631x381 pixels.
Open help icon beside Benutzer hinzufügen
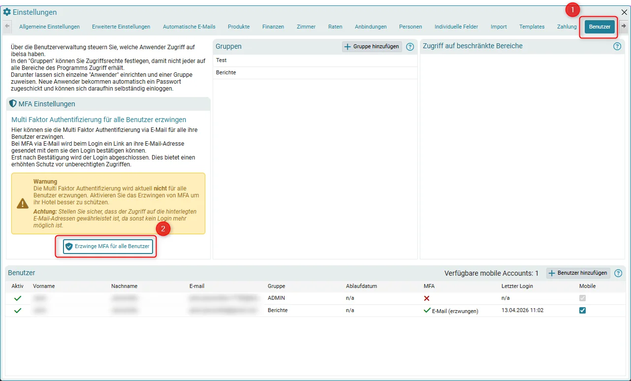[618, 273]
